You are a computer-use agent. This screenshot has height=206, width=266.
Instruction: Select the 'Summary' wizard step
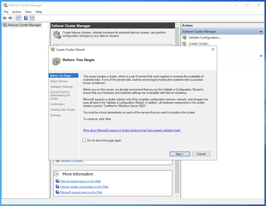56,115
